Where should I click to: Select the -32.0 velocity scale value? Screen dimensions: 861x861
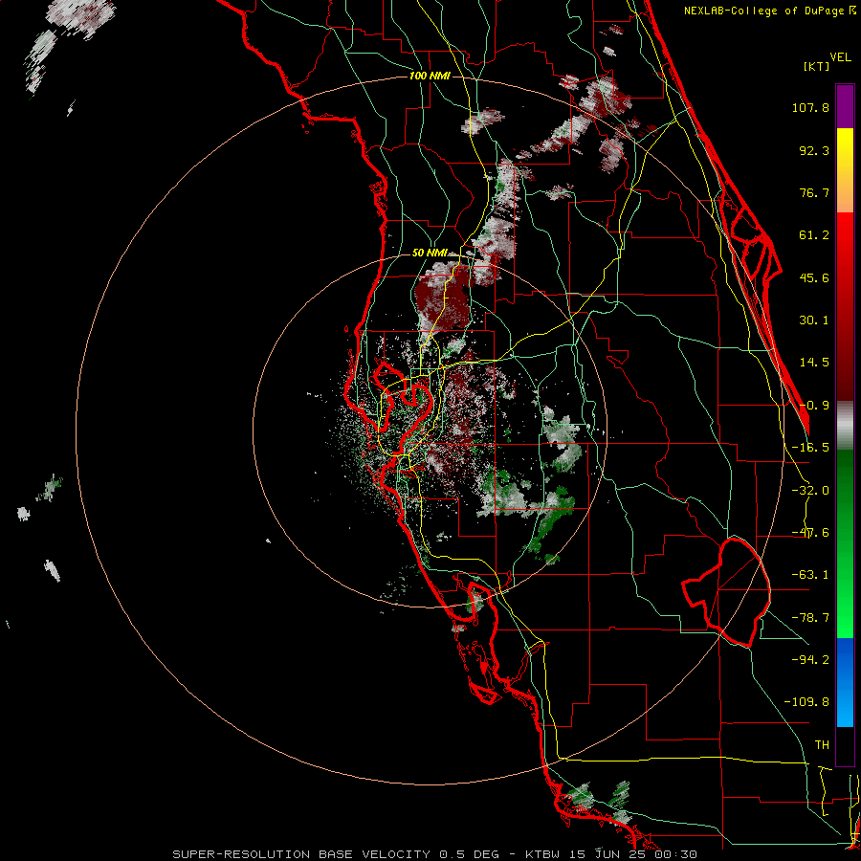click(810, 491)
